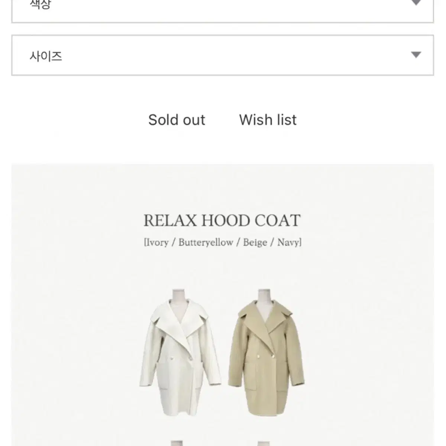Select the 사이즈 option field label
Image resolution: width=446 pixels, height=446 pixels.
point(46,56)
